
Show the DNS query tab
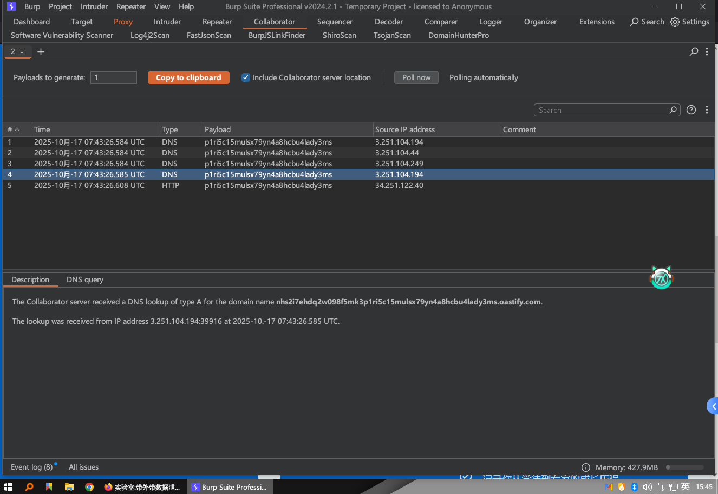[x=85, y=279]
